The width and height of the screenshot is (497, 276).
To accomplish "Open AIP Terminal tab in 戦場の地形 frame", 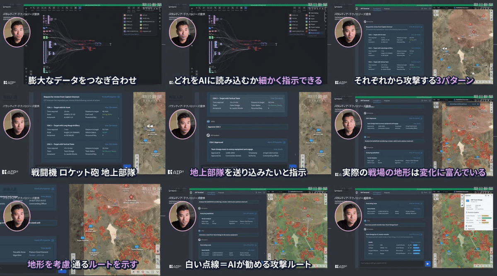I will tap(365, 101).
